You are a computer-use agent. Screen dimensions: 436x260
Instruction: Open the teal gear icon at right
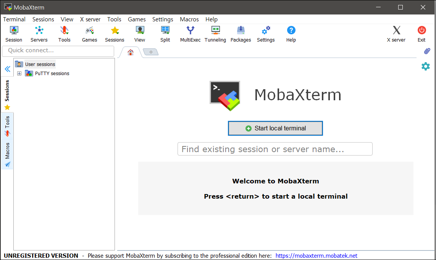(x=425, y=66)
